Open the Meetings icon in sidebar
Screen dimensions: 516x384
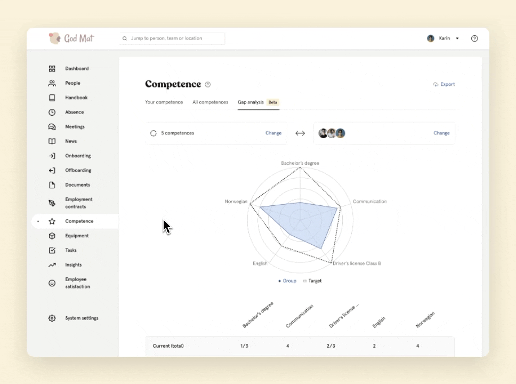pos(52,126)
